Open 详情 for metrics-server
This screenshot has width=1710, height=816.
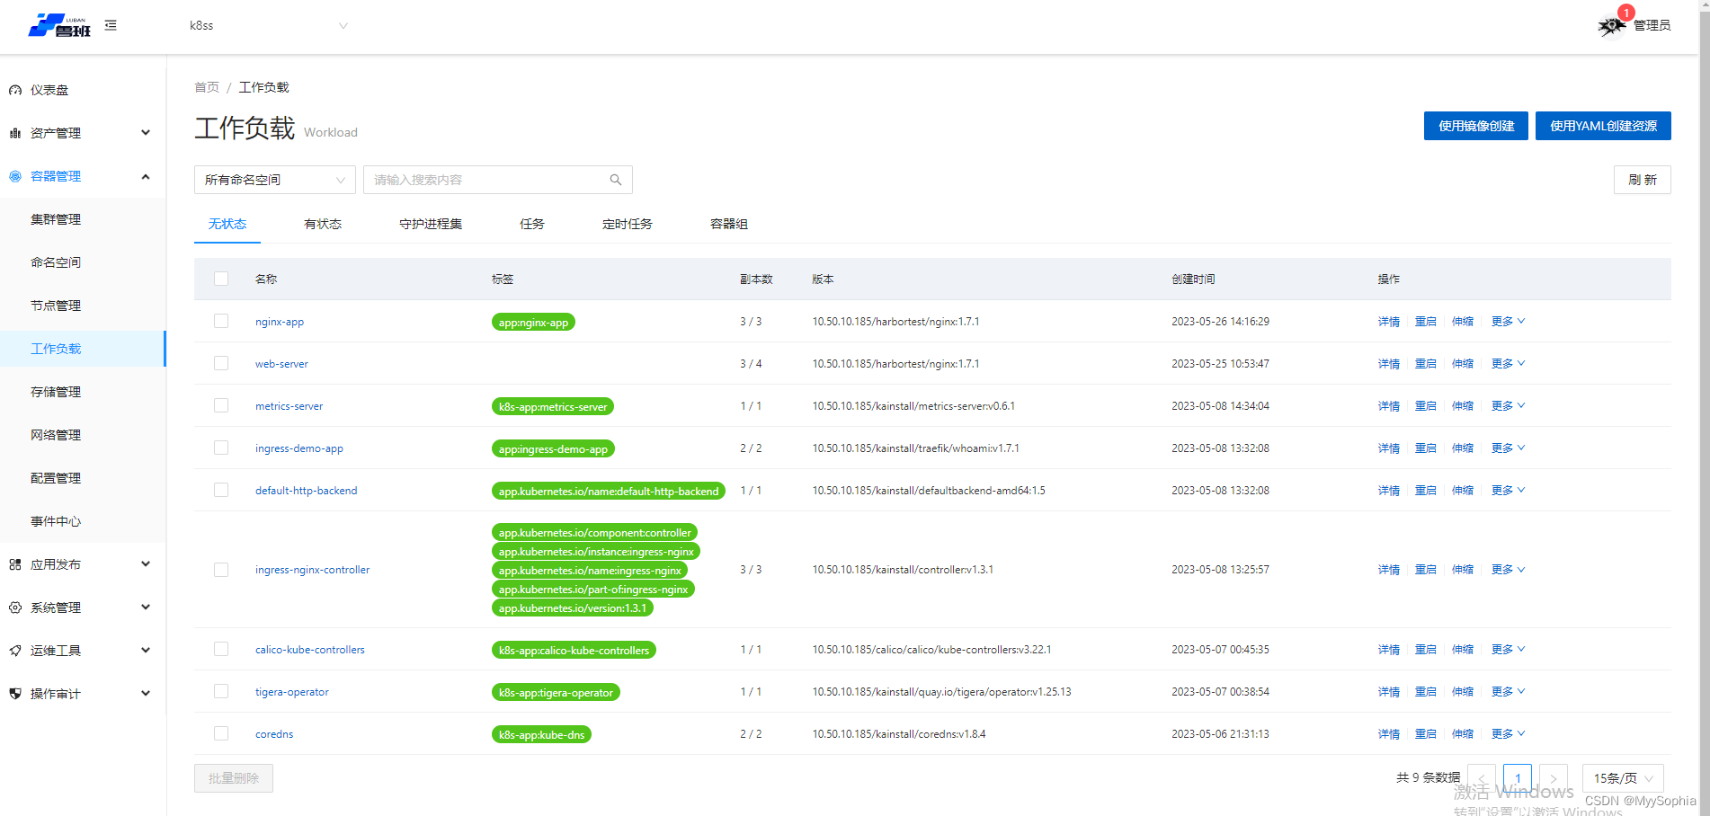tap(1389, 406)
